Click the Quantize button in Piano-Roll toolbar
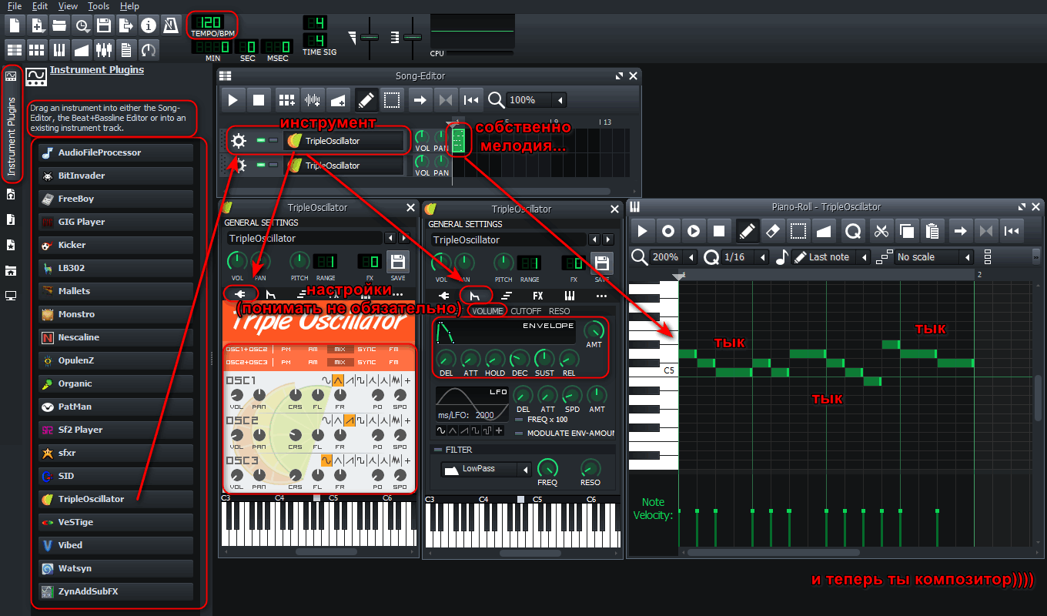 click(x=853, y=230)
